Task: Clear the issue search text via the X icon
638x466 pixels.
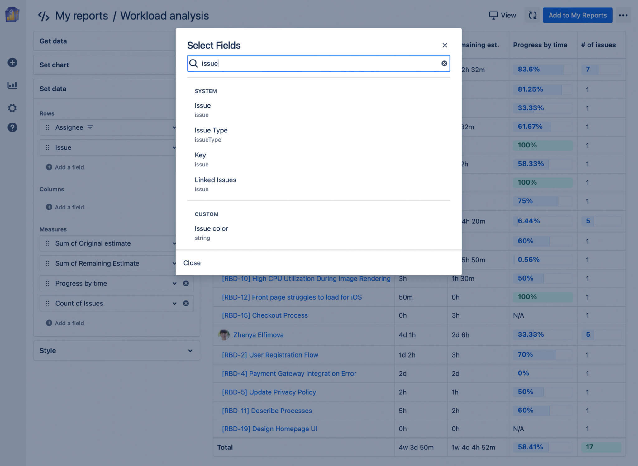Action: pyautogui.click(x=444, y=63)
